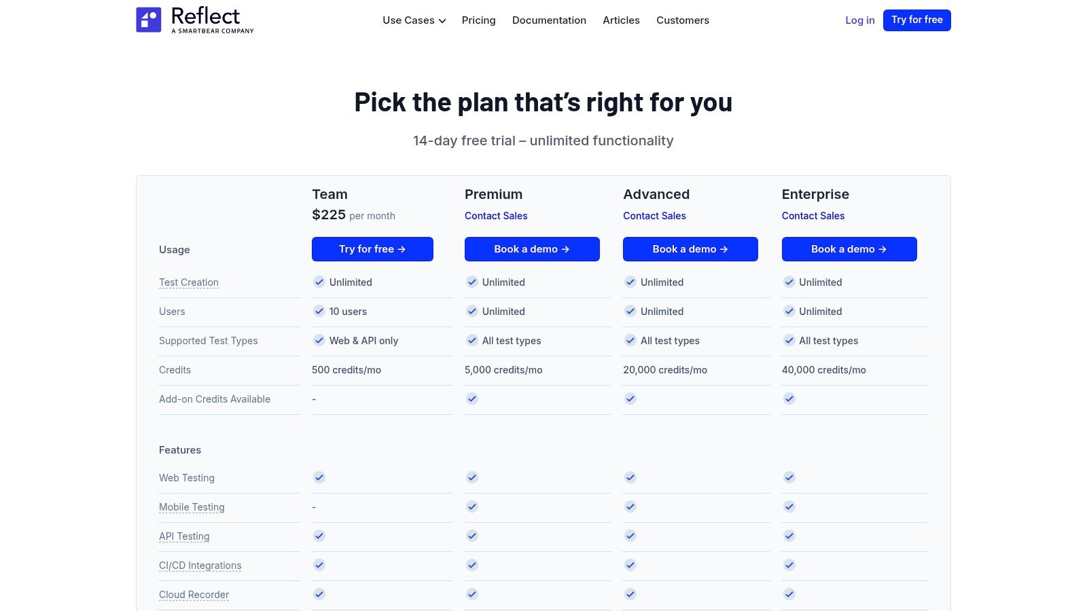Book a demo for Premium plan

coord(532,249)
